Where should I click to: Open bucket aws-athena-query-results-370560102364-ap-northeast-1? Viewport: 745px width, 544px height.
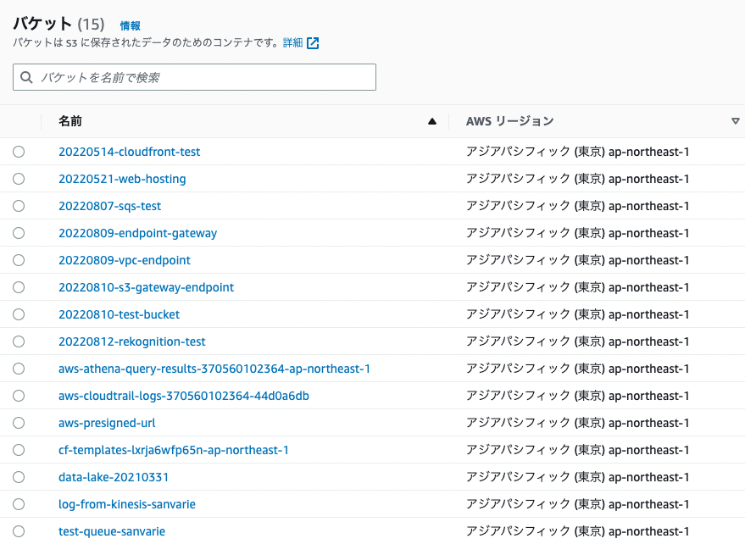214,369
